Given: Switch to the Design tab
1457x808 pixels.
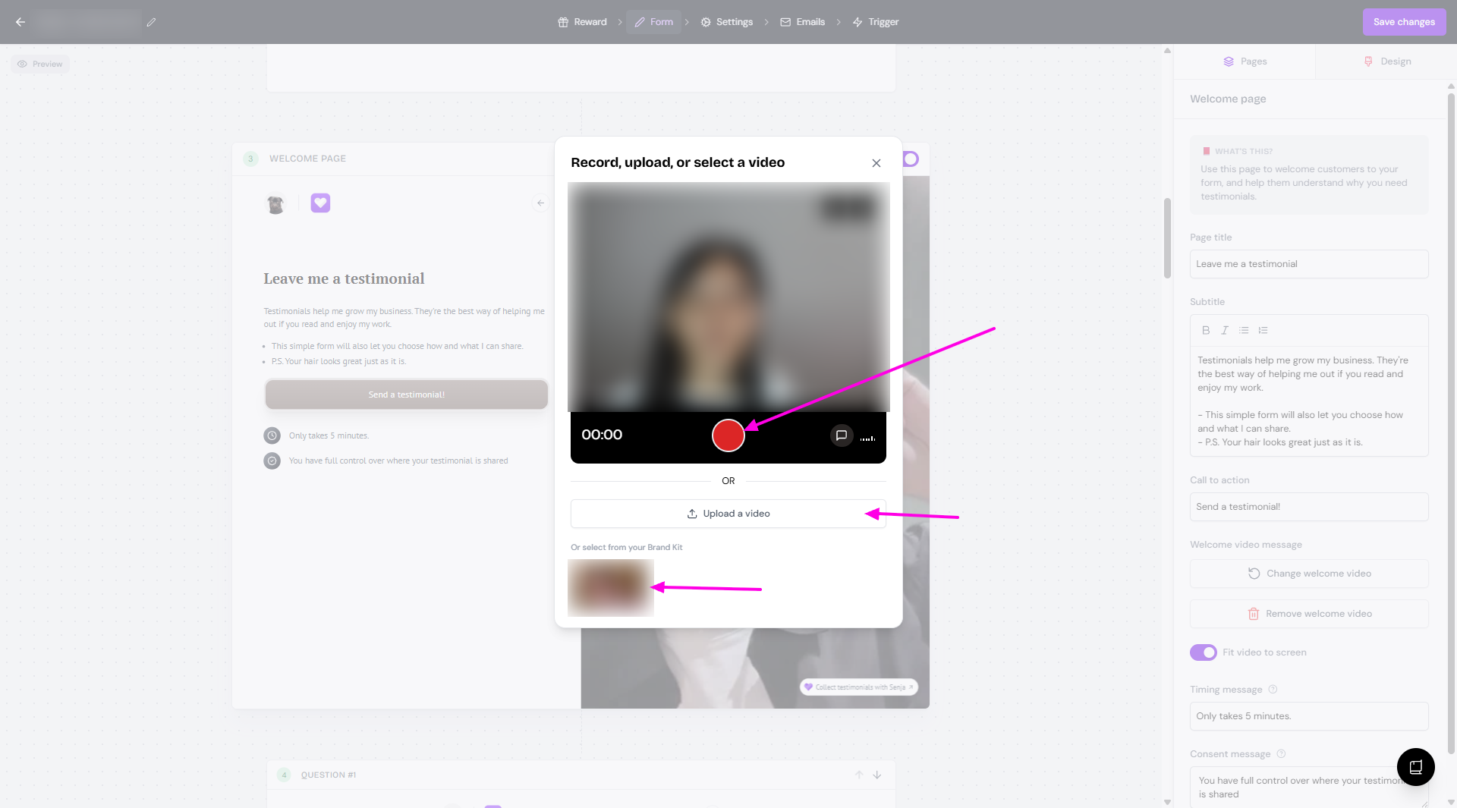Looking at the screenshot, I should click(x=1386, y=61).
